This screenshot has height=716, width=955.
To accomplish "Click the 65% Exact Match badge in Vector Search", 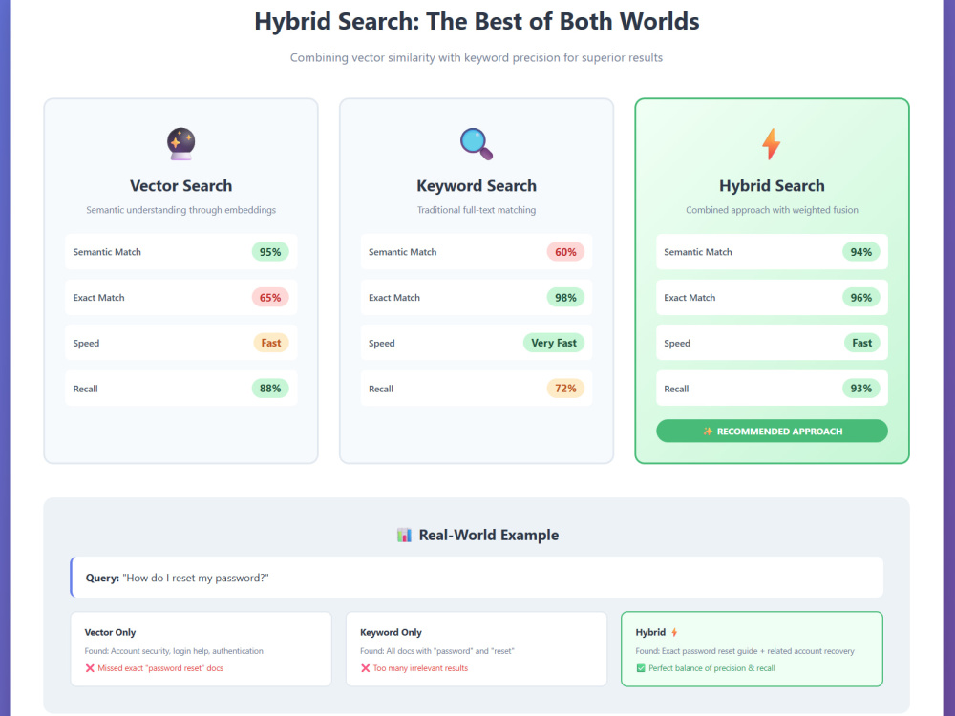I will (270, 298).
